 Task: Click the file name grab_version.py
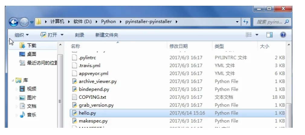(96, 105)
